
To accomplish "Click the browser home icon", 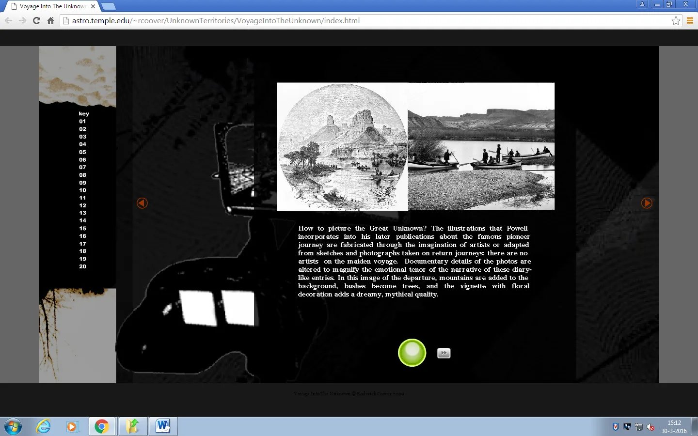I will point(50,20).
